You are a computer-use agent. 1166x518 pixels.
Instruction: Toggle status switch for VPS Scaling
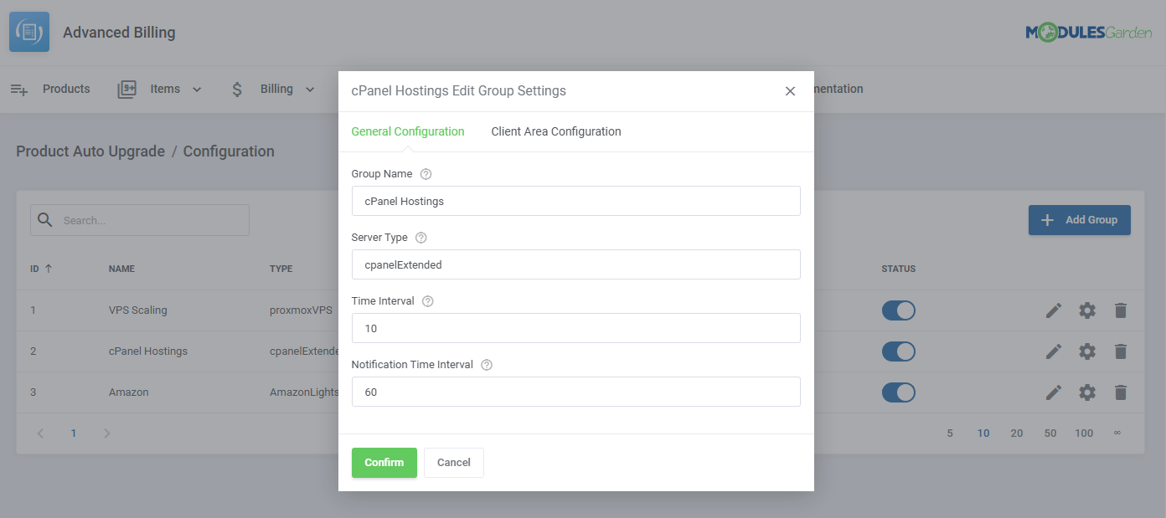tap(898, 310)
